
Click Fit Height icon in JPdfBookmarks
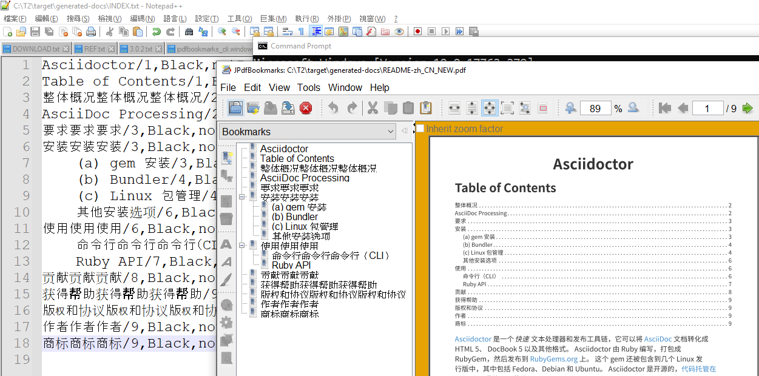(472, 108)
